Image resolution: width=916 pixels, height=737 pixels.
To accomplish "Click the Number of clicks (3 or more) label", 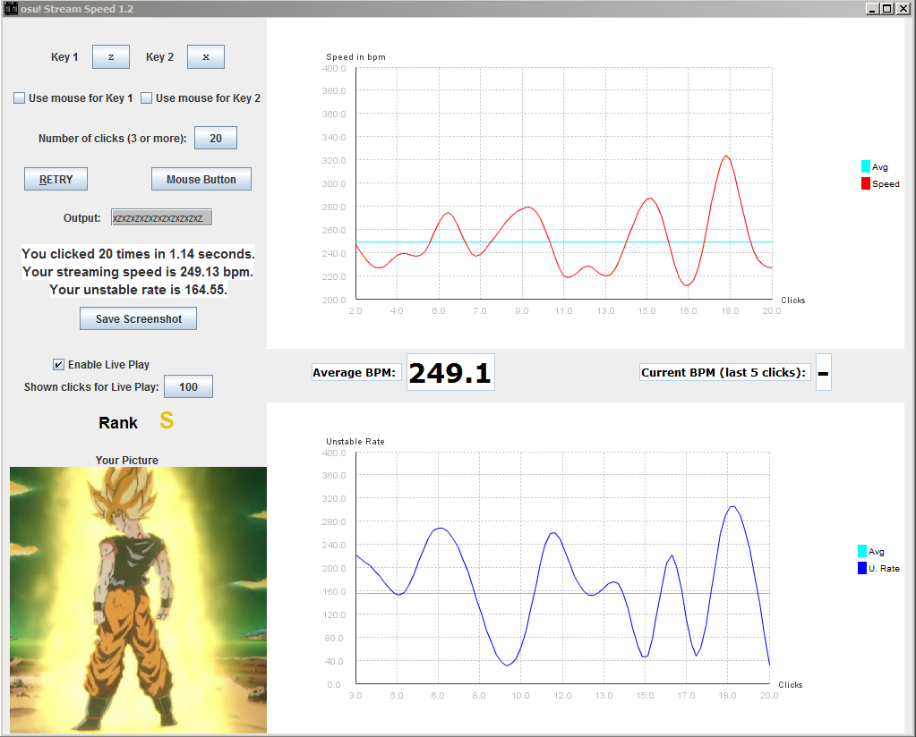I will pos(112,139).
